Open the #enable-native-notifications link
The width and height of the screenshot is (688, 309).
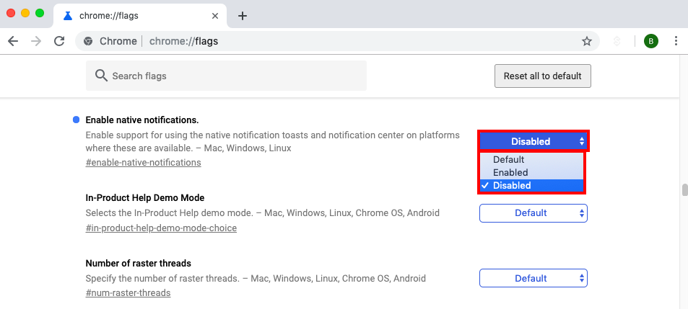point(143,163)
